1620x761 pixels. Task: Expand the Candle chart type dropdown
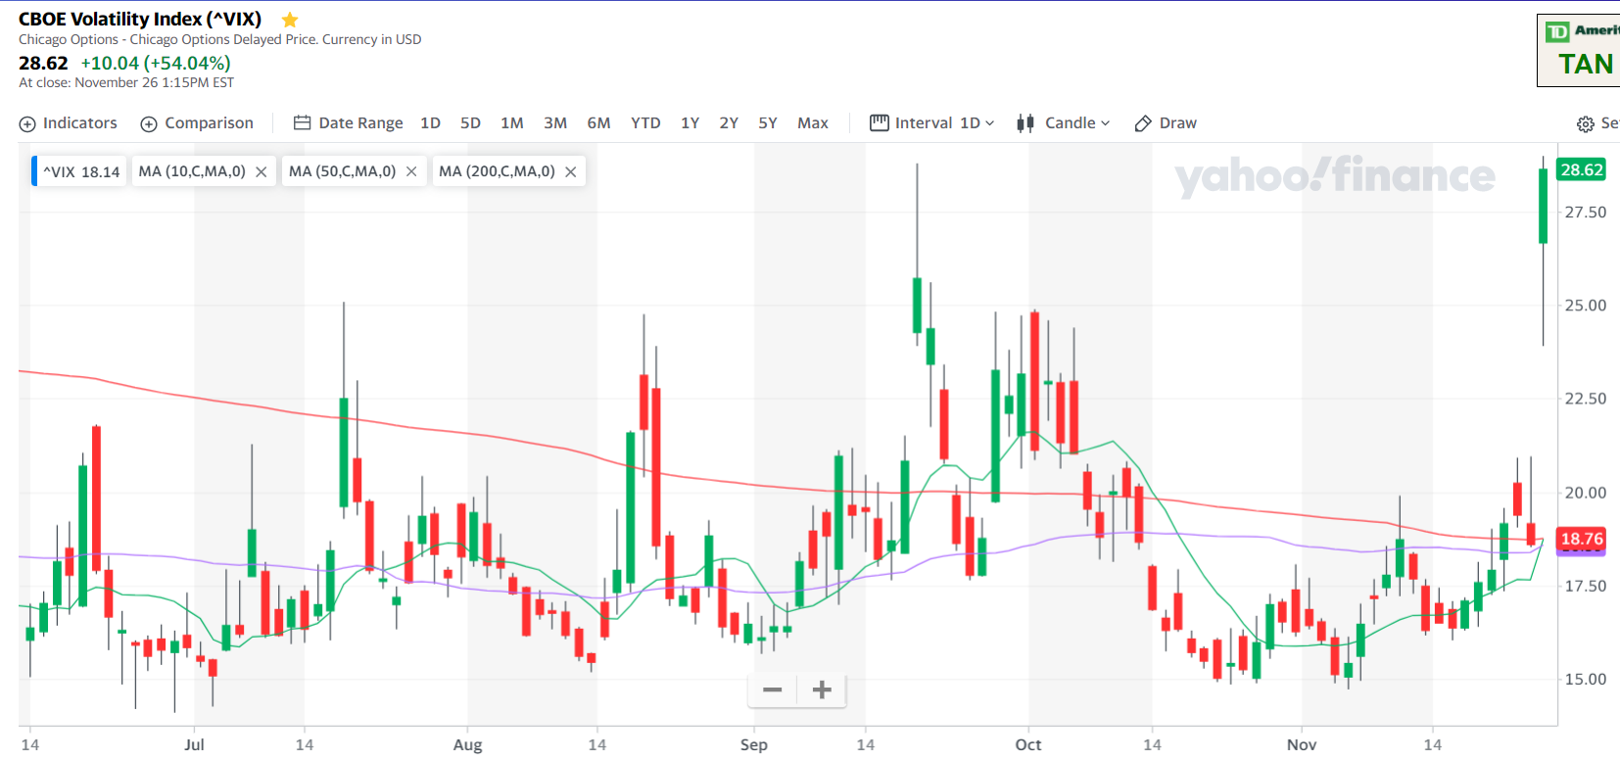click(1064, 123)
